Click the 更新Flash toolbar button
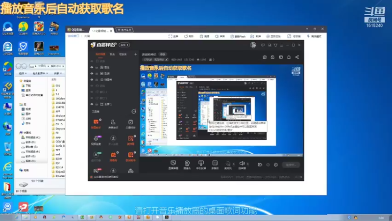The image size is (392, 221). 238,36
